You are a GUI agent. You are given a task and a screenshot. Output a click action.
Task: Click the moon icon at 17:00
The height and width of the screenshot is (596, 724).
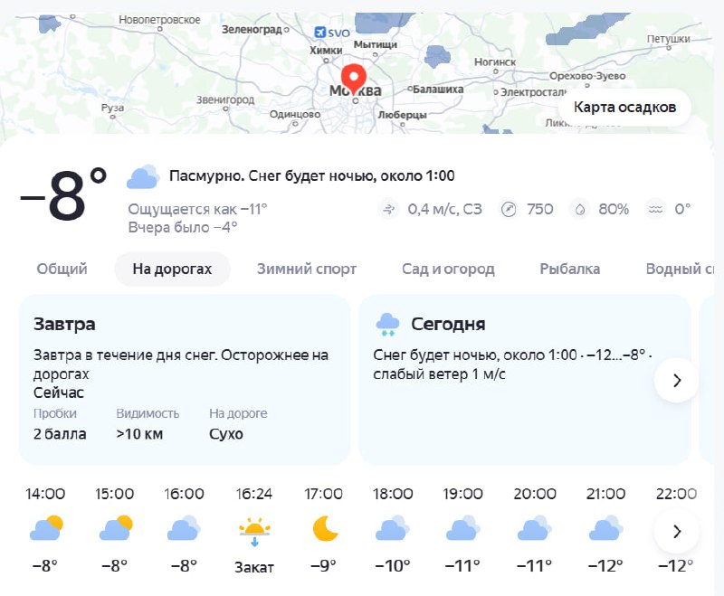[324, 528]
